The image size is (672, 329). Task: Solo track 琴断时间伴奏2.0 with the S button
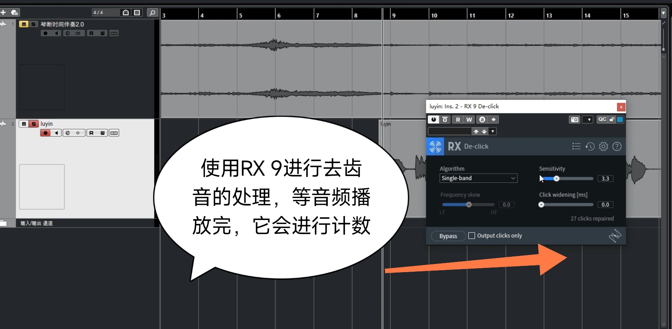coord(33,24)
